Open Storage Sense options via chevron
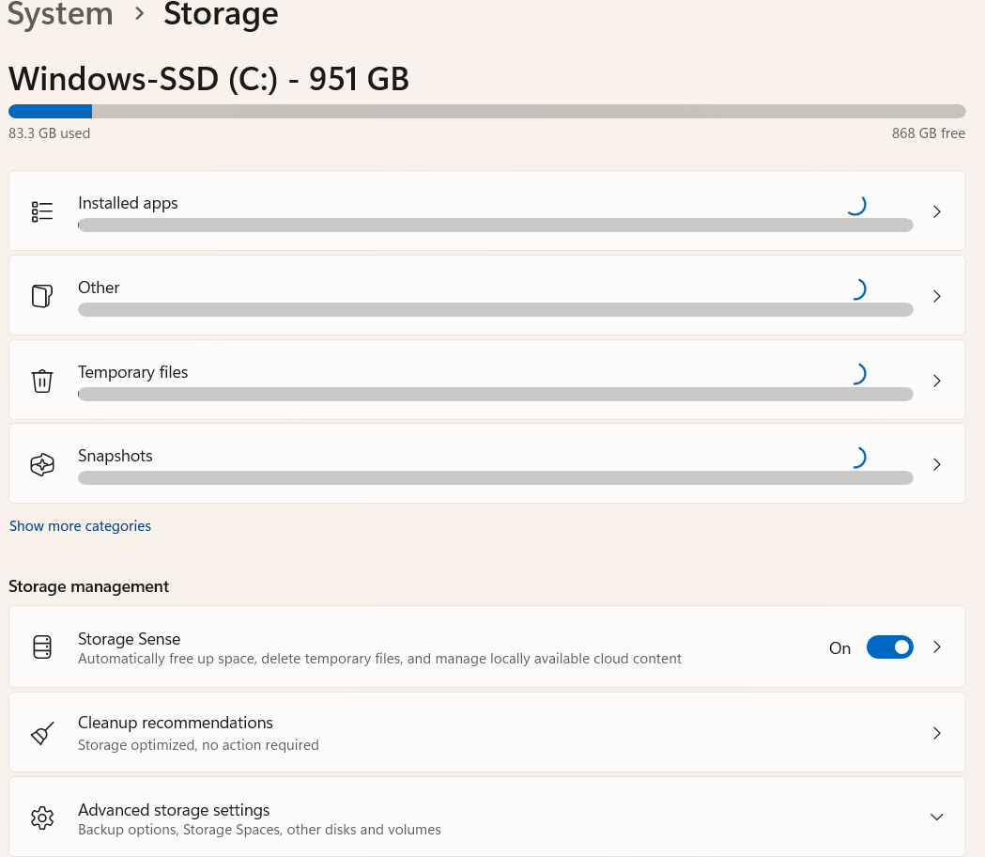Image resolution: width=985 pixels, height=857 pixels. (936, 647)
